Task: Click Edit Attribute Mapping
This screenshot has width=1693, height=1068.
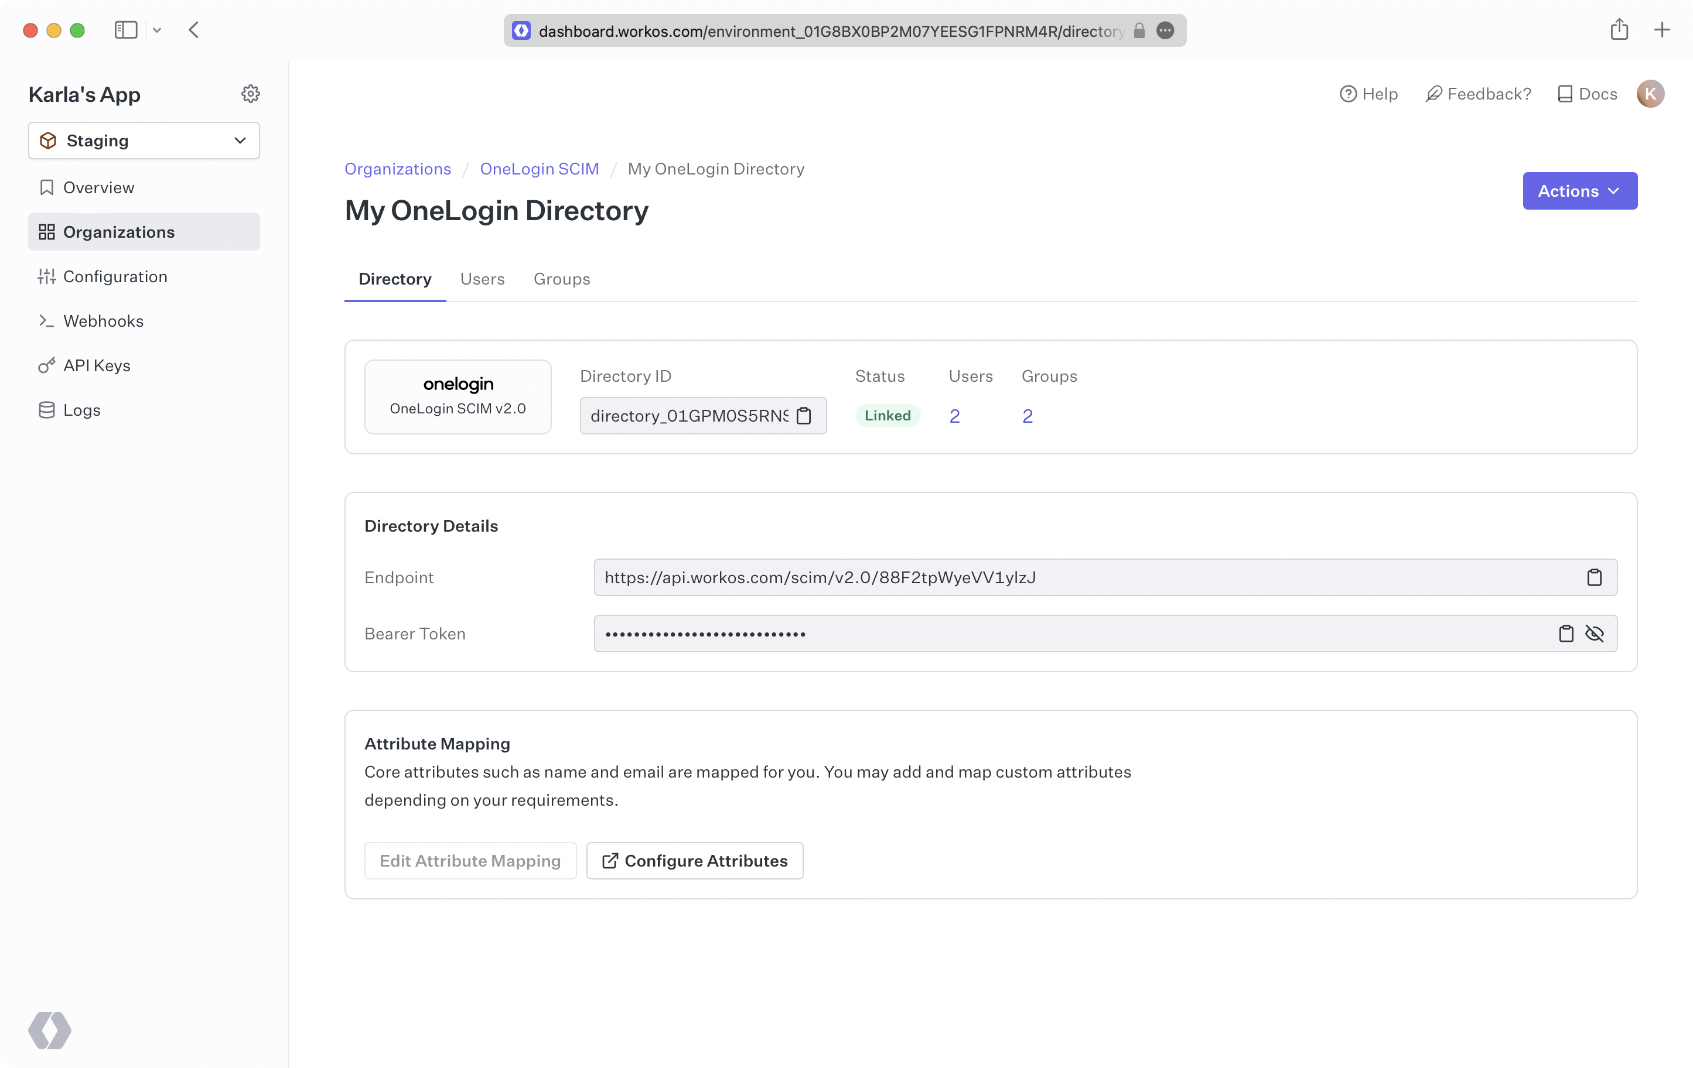Action: (470, 860)
